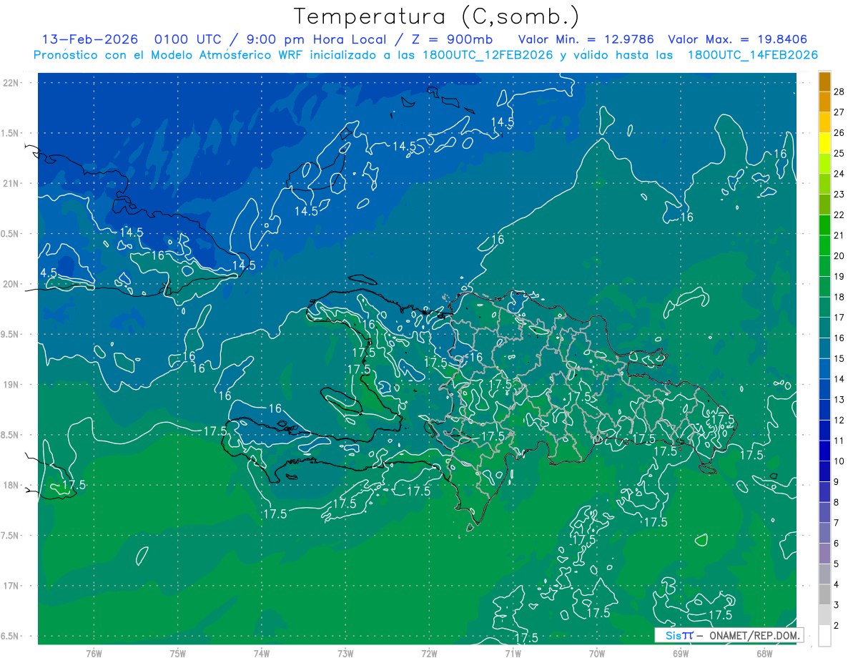Click the 73W longitude axis label
This screenshot has height=663, width=858.
345,653
